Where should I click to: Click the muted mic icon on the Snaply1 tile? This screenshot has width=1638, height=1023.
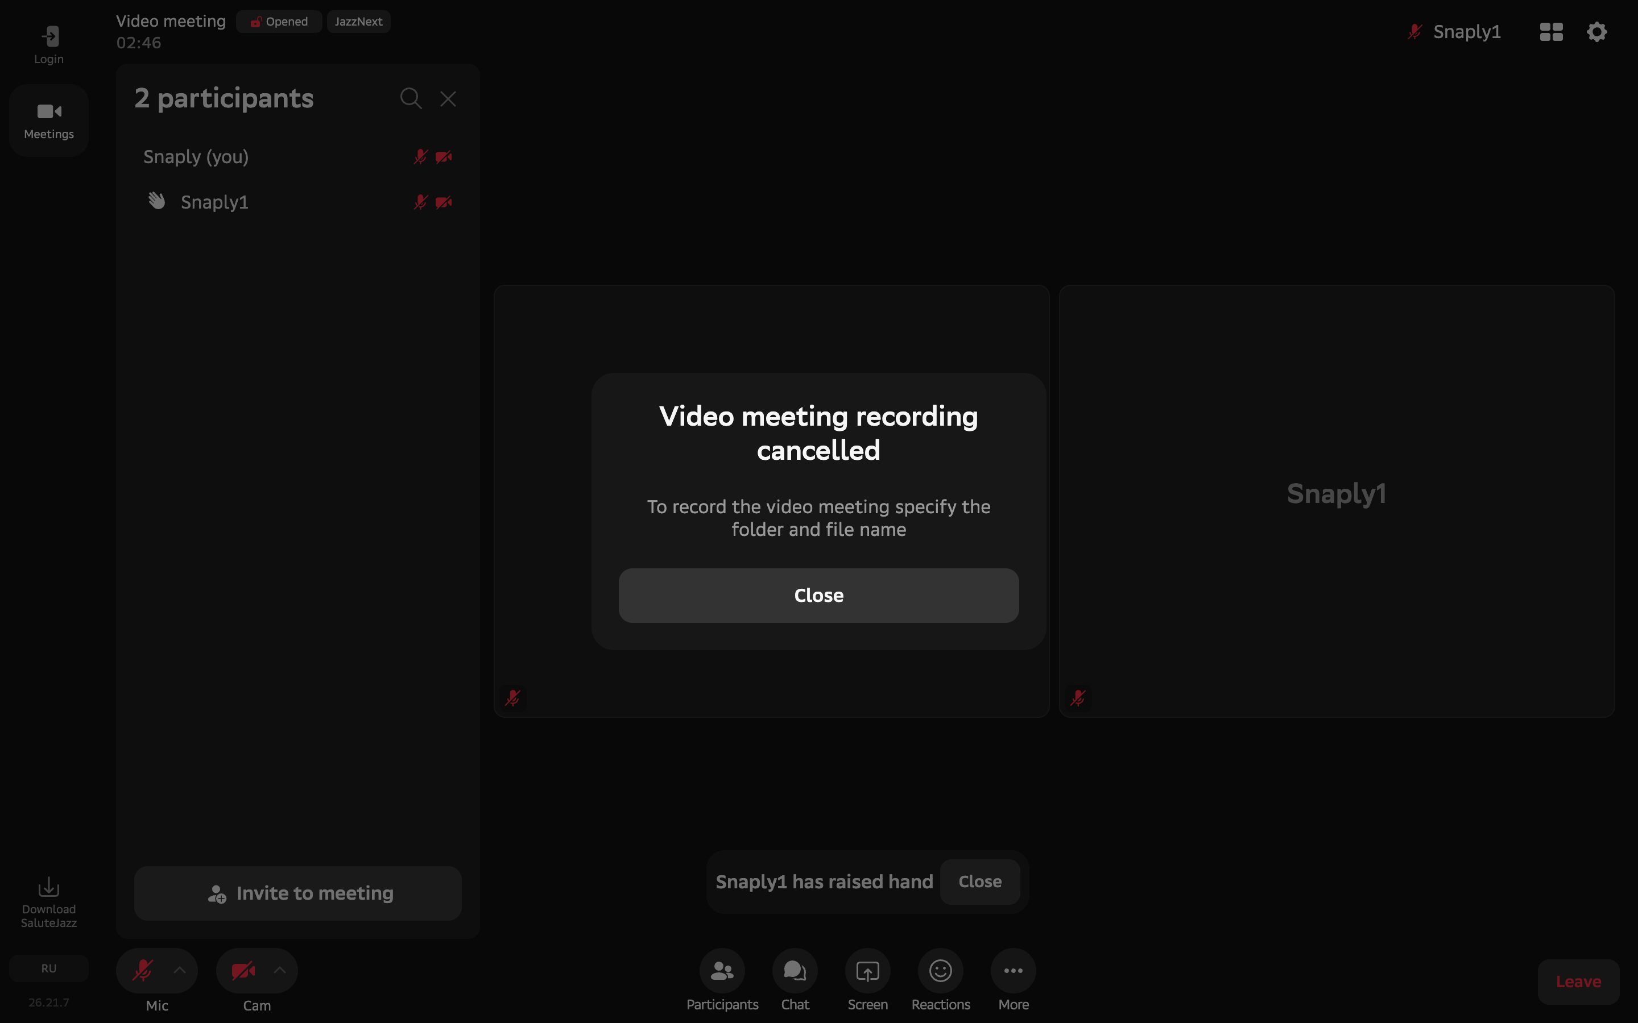(1078, 697)
